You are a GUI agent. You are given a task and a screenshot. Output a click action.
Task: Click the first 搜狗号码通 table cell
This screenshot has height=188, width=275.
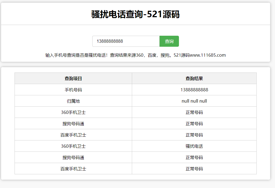tap(73, 124)
